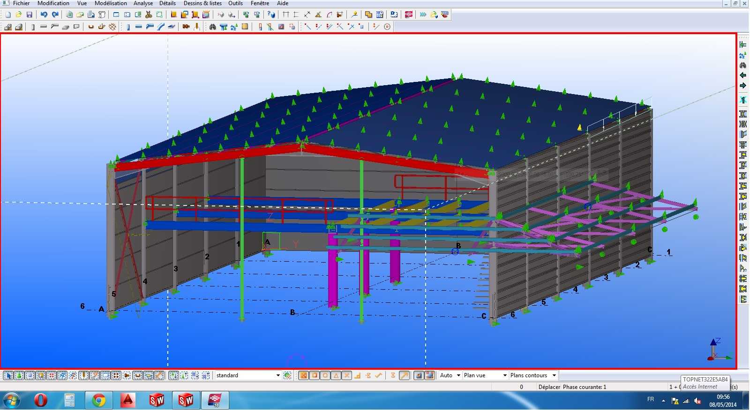Image resolution: width=750 pixels, height=410 pixels.
Task: Toggle the select connections switch
Action: tap(19, 375)
